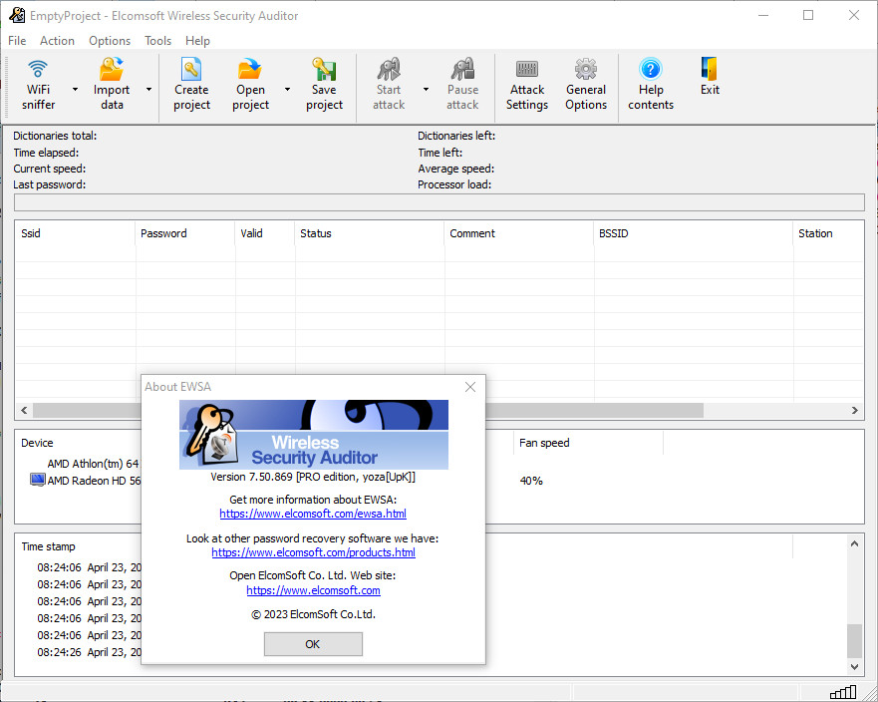
Task: Click the Average speed label
Action: pos(455,169)
